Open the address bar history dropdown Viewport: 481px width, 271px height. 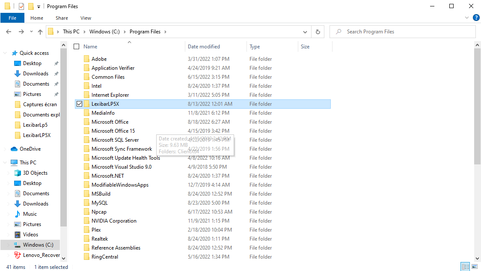[305, 32]
